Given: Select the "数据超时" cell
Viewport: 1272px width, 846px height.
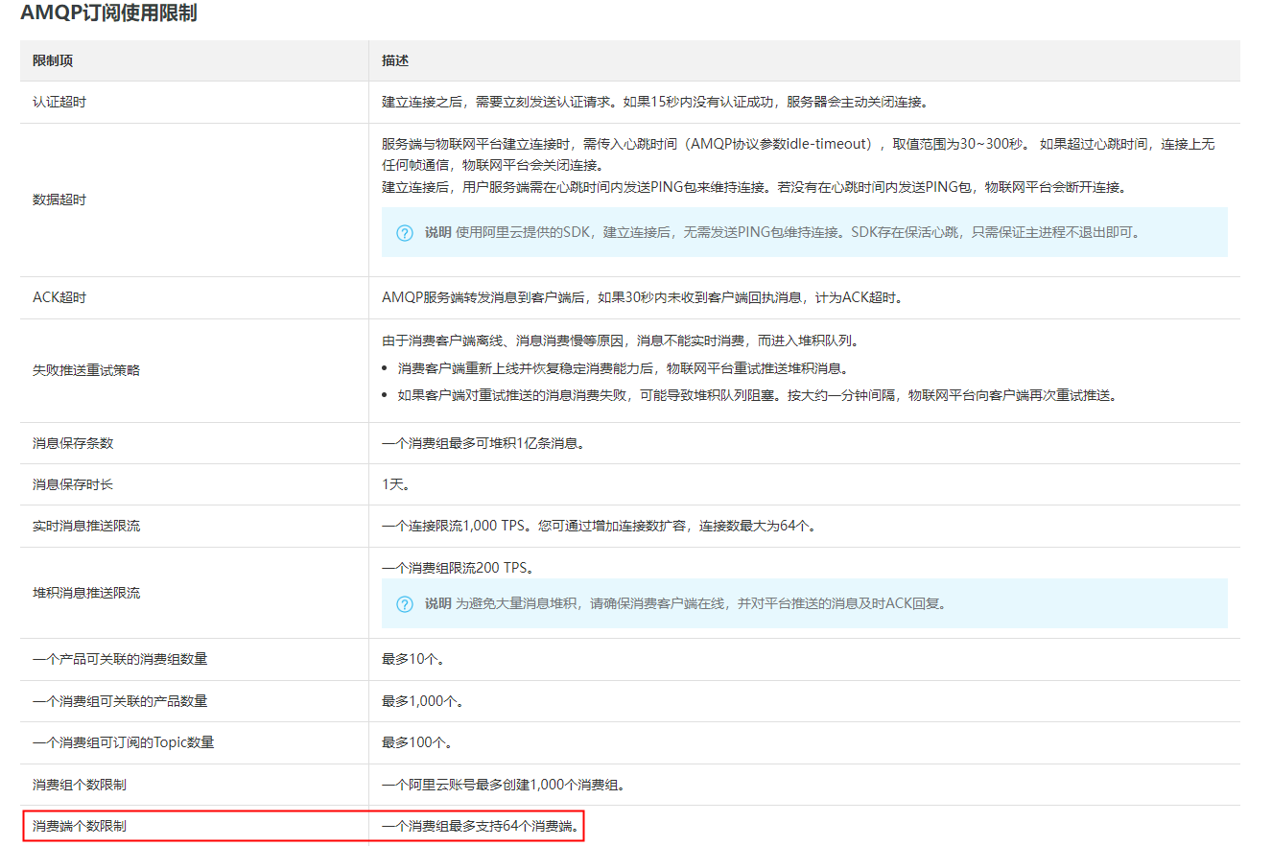Looking at the screenshot, I should point(195,200).
